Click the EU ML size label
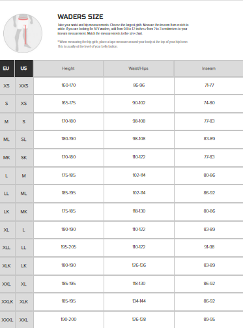 (x=7, y=140)
